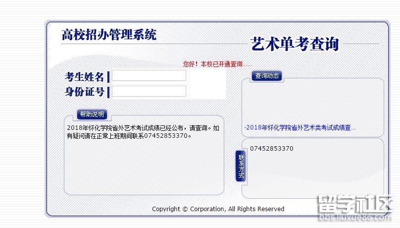Select the 帮助说明 tab label
This screenshot has width=400, height=228.
(92, 114)
